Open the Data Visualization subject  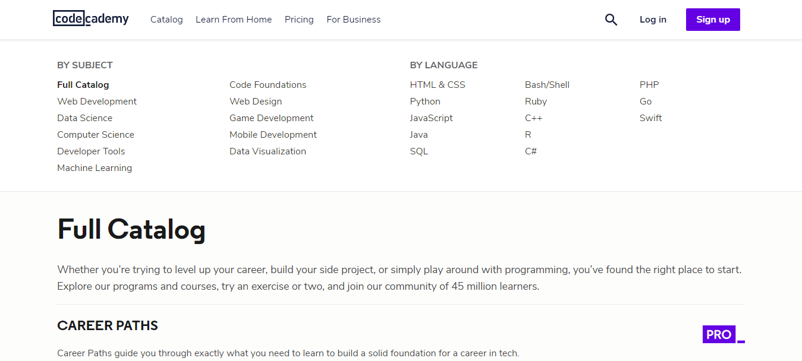[x=268, y=151]
